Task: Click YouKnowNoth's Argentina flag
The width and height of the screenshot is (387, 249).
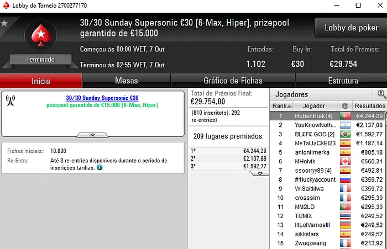Action: point(345,125)
